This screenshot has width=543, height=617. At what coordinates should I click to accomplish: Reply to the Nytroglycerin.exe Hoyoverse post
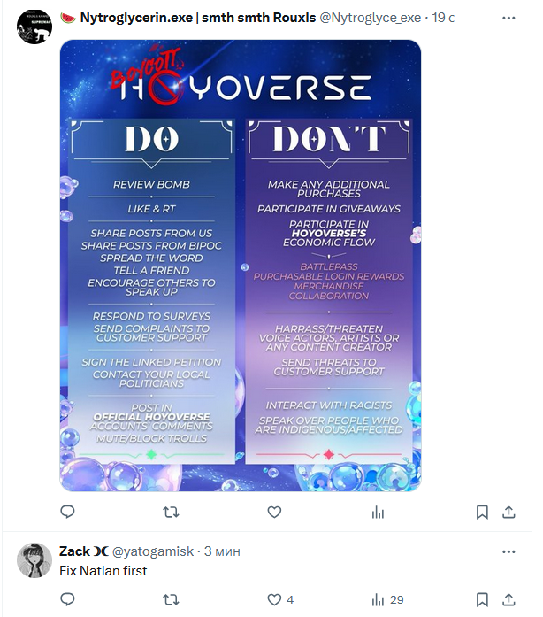click(x=67, y=512)
